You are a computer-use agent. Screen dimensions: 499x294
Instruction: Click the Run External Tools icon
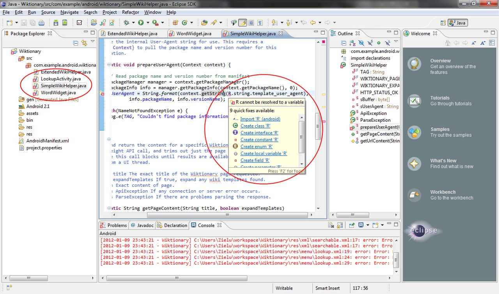coord(156,23)
